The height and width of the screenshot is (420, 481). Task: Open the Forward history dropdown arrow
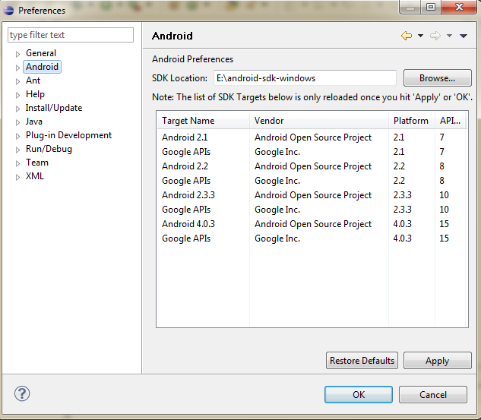pyautogui.click(x=449, y=36)
